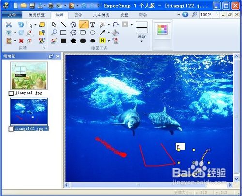Open dropdown arrow next to Callout tool
This screenshot has width=242, height=196.
[x=109, y=25]
